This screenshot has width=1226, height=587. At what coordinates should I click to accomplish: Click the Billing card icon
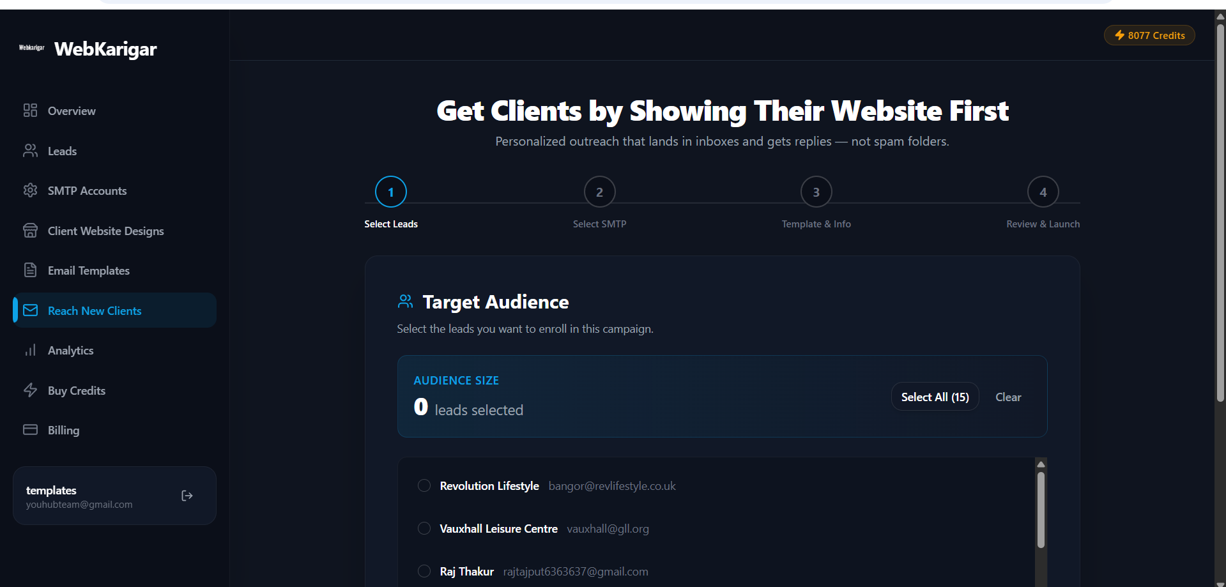[30, 430]
